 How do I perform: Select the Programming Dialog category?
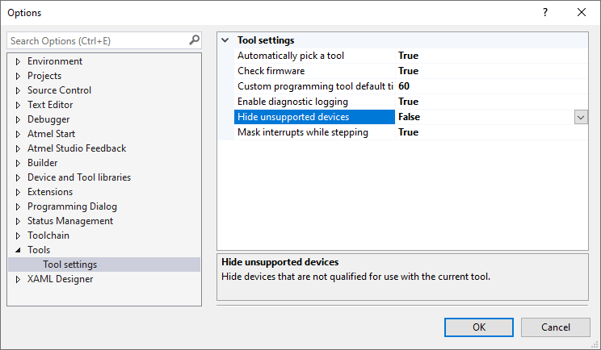click(72, 206)
